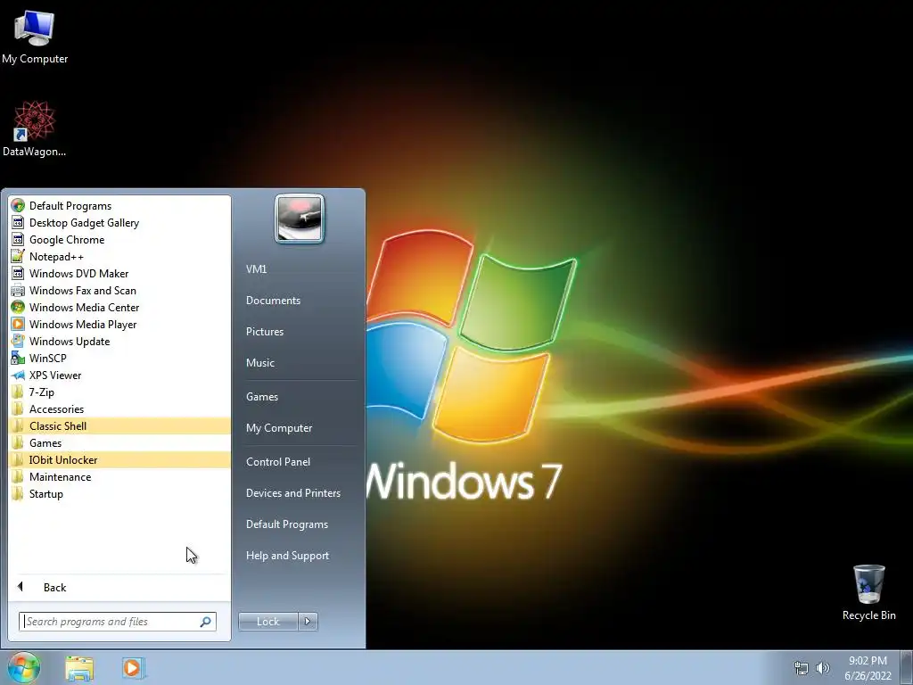Open Devices and Printers

[292, 493]
